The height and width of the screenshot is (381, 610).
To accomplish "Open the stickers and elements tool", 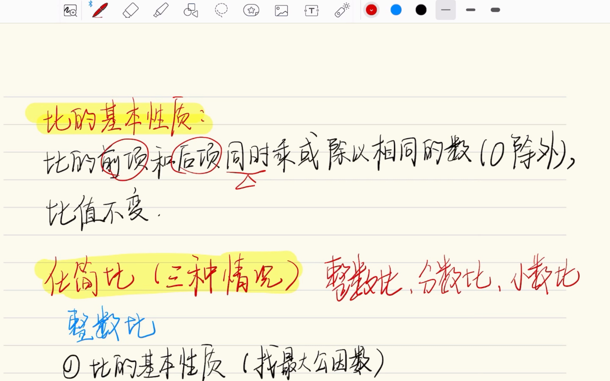I will point(251,10).
